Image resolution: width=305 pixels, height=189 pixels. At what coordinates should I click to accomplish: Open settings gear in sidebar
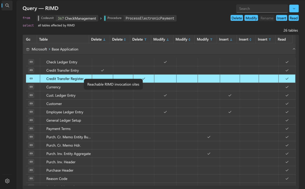tap(7, 181)
